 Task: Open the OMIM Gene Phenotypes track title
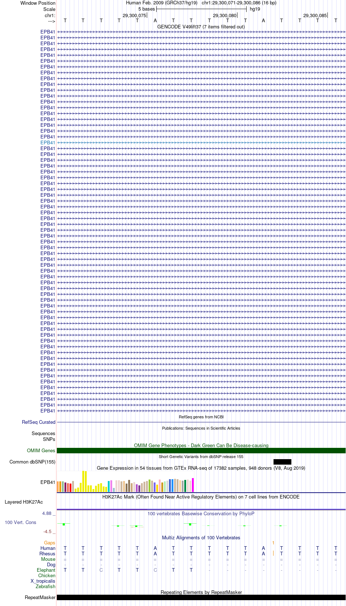coord(201,445)
